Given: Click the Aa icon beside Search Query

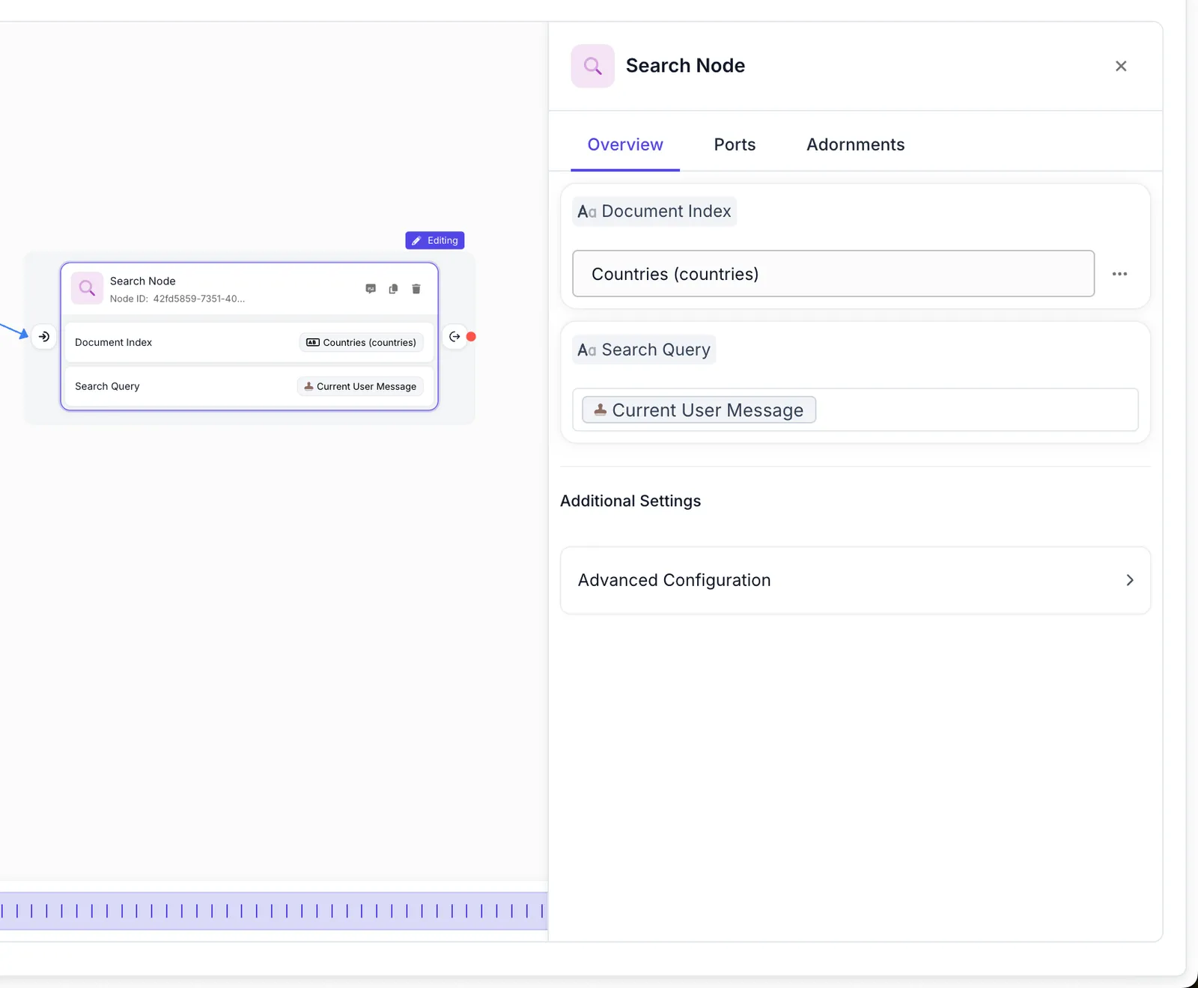Looking at the screenshot, I should pyautogui.click(x=587, y=350).
